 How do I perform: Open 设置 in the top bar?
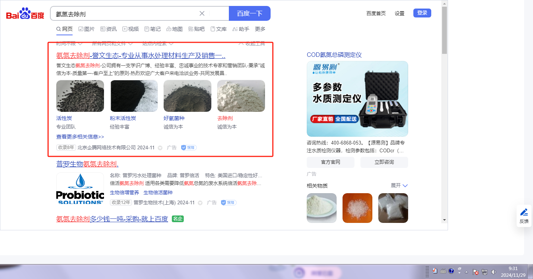[400, 13]
